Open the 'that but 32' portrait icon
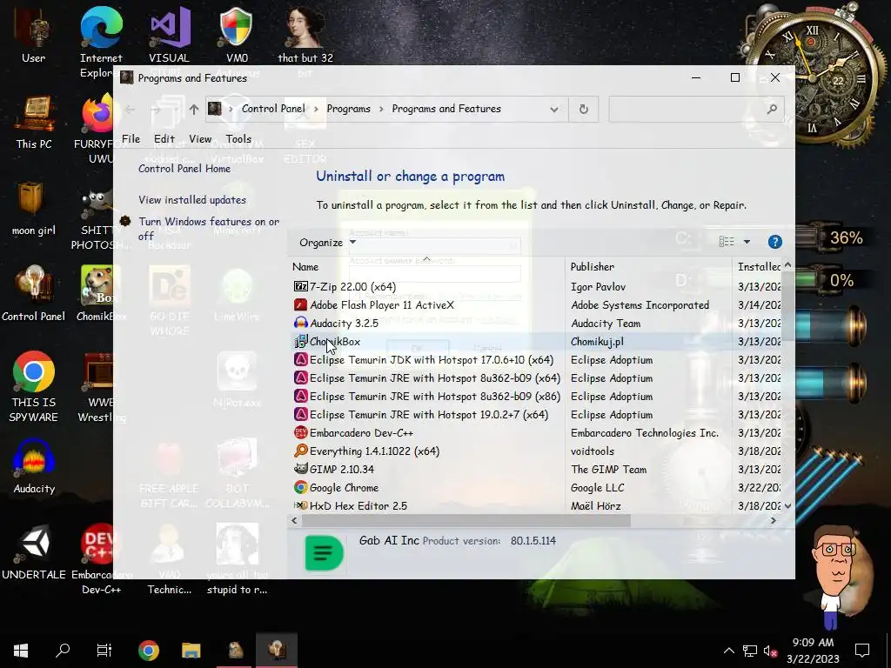The image size is (891, 668). 305,35
